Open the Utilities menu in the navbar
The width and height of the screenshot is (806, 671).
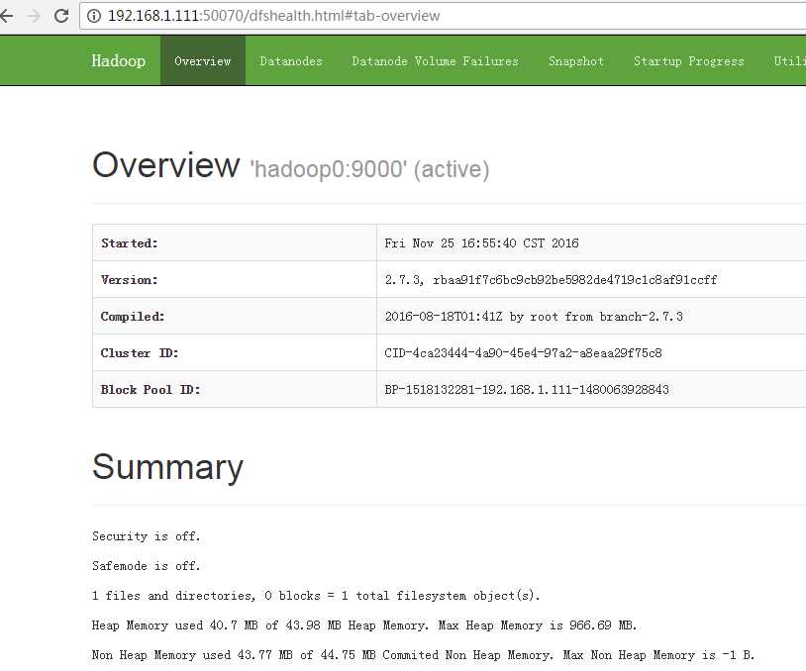point(789,61)
